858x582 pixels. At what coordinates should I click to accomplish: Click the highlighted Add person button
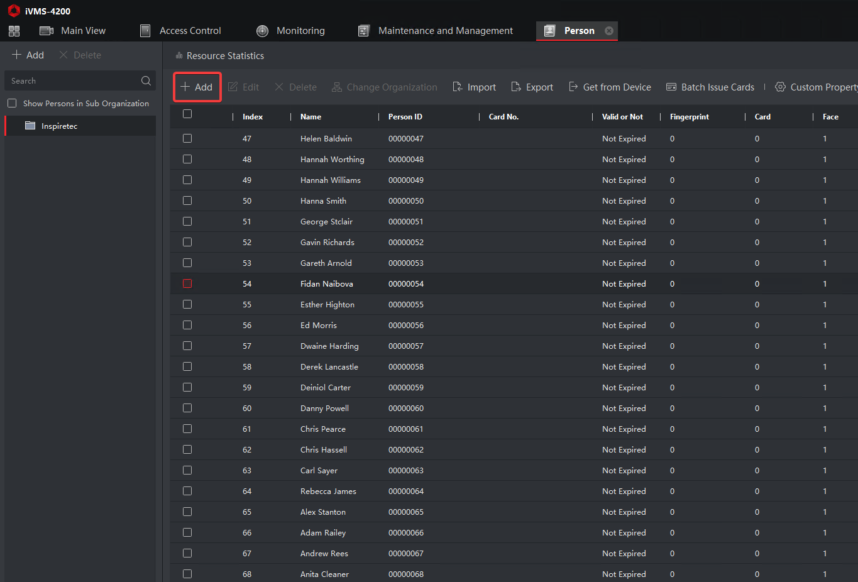coord(197,87)
